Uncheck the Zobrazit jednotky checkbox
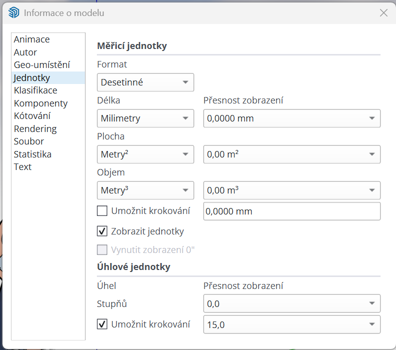396x350 pixels. [102, 231]
